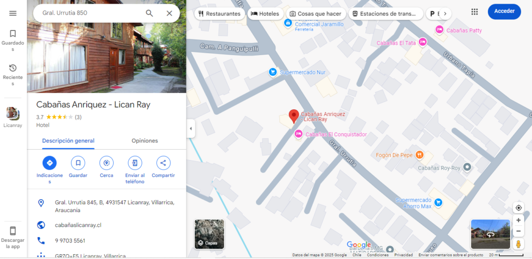The height and width of the screenshot is (259, 532).
Task: Click the Indicaciones directions button
Action: pos(49,163)
